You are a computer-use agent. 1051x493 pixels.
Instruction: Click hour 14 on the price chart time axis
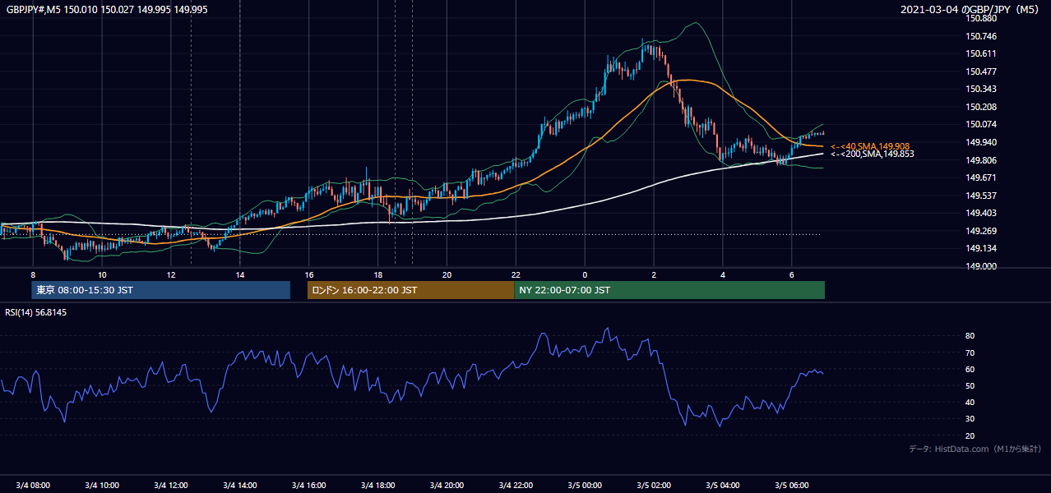point(240,274)
